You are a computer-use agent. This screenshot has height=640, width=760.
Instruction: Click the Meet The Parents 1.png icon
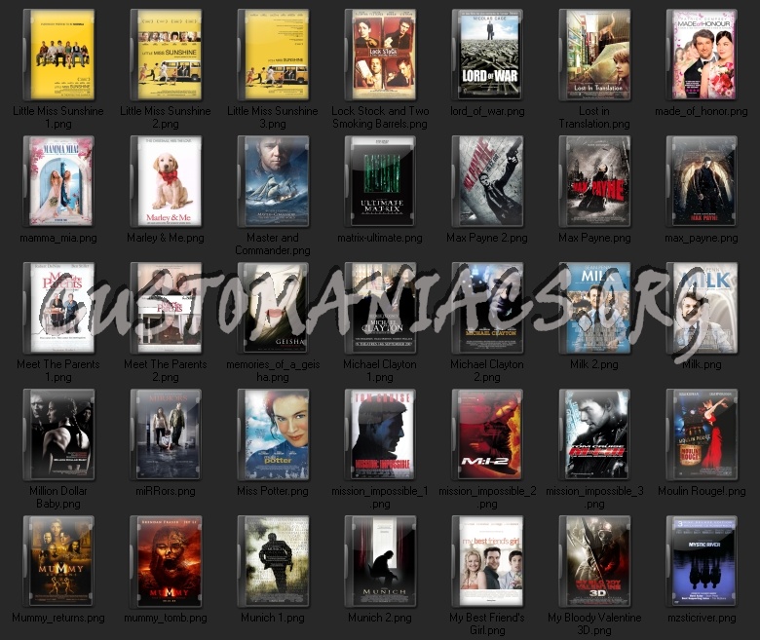[58, 308]
